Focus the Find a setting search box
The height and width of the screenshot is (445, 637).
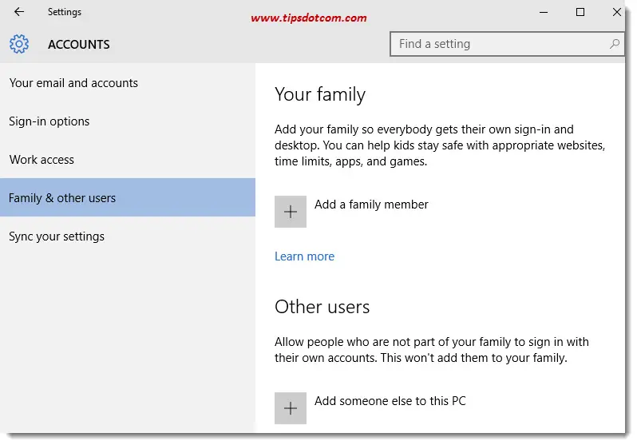click(x=507, y=44)
